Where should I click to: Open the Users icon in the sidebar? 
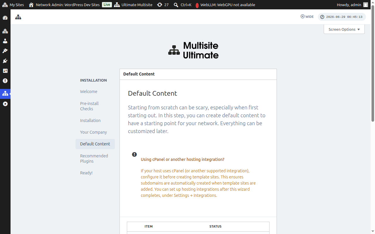(5, 41)
